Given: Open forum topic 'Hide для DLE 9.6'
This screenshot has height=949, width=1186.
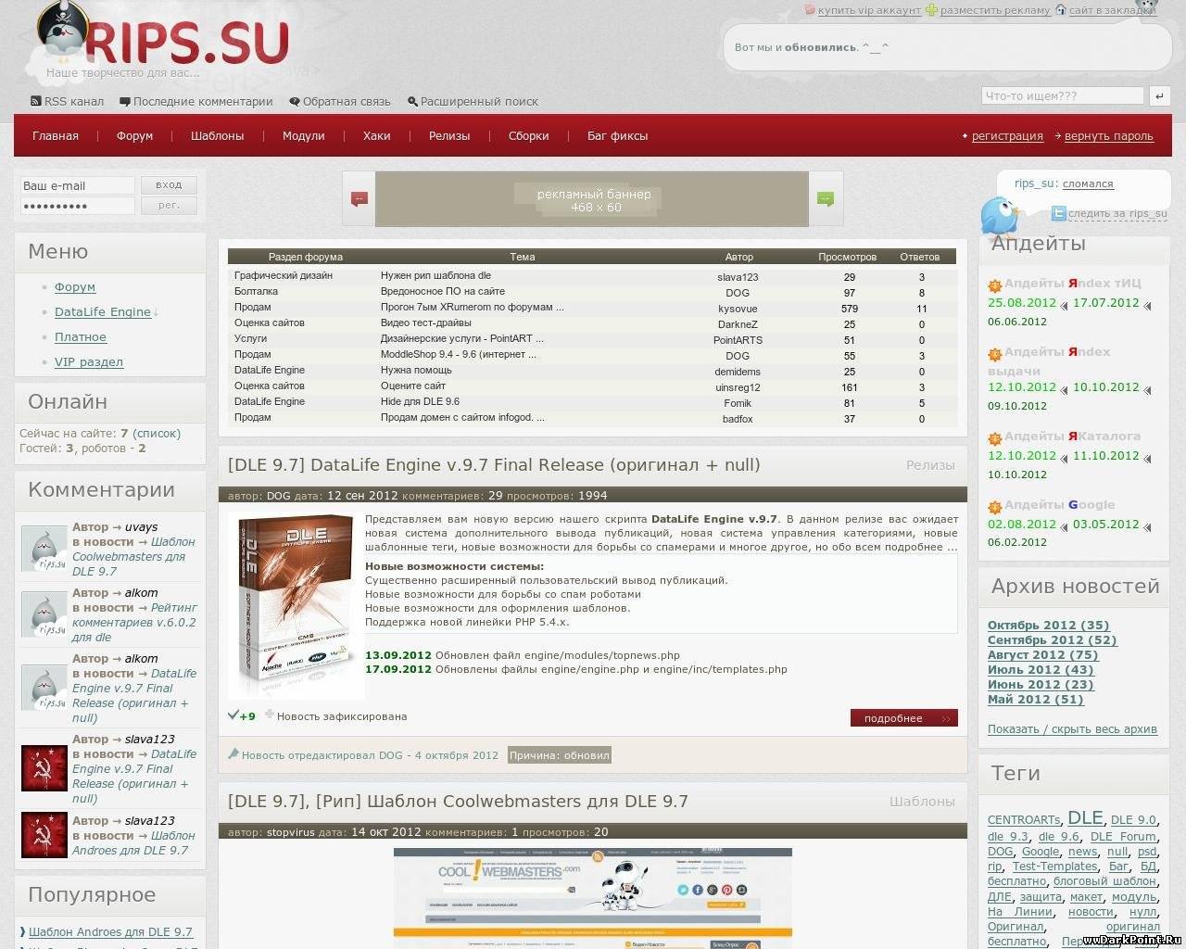Looking at the screenshot, I should pos(420,401).
